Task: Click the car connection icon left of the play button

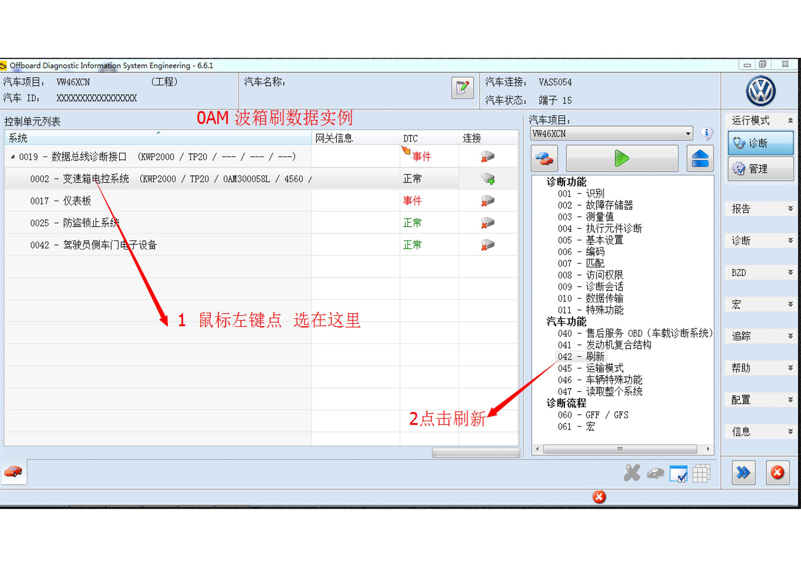Action: pyautogui.click(x=544, y=159)
